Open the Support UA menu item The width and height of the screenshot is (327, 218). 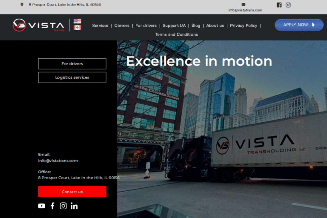pyautogui.click(x=174, y=26)
